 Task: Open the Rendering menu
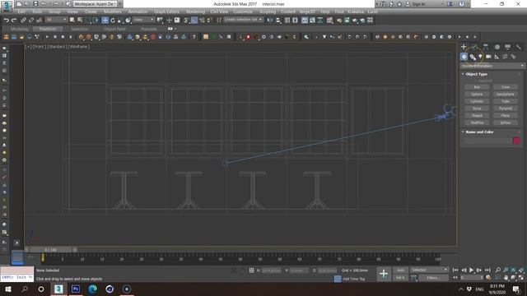click(x=195, y=12)
